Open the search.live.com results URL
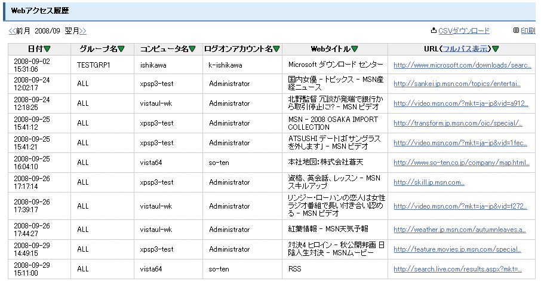This screenshot has width=541, height=281. point(457,269)
